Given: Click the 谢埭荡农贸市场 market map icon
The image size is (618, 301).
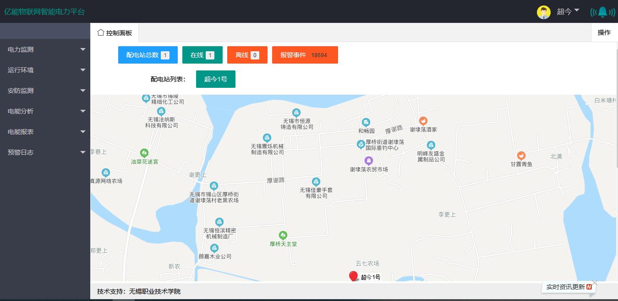Looking at the screenshot, I should pos(368,161).
